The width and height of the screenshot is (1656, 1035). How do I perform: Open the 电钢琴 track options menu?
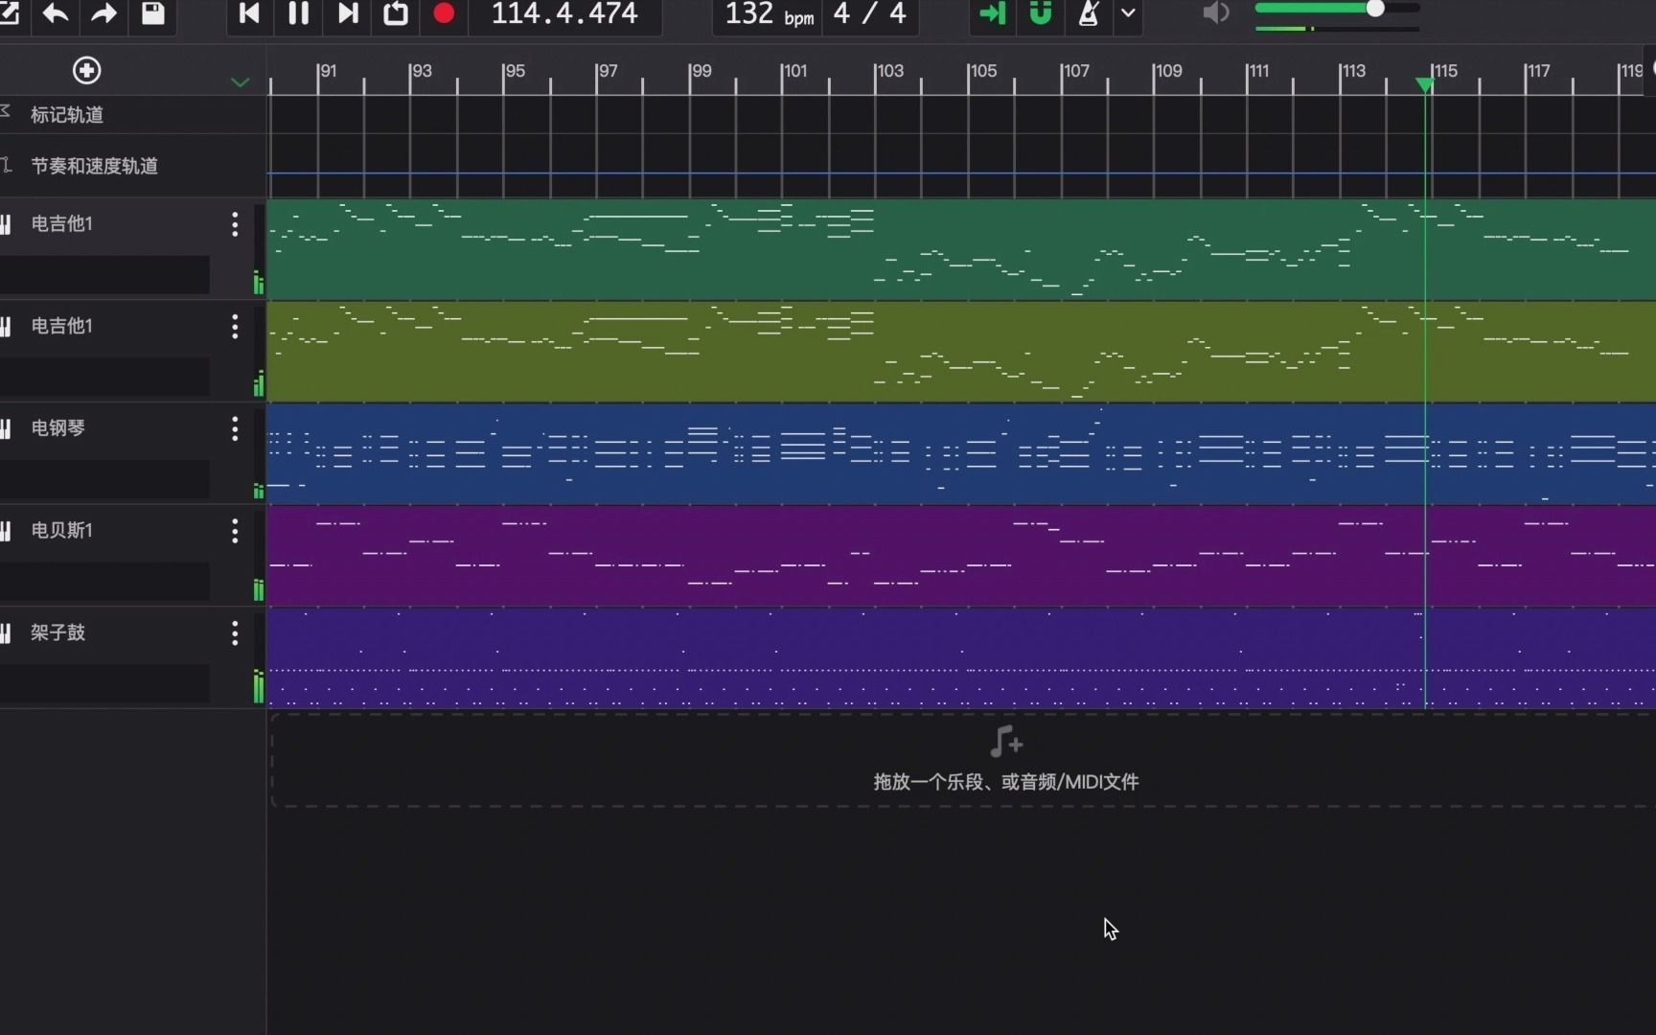235,428
